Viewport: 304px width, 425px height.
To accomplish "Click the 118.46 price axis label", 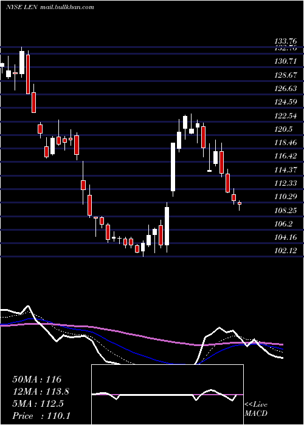I will point(285,143).
